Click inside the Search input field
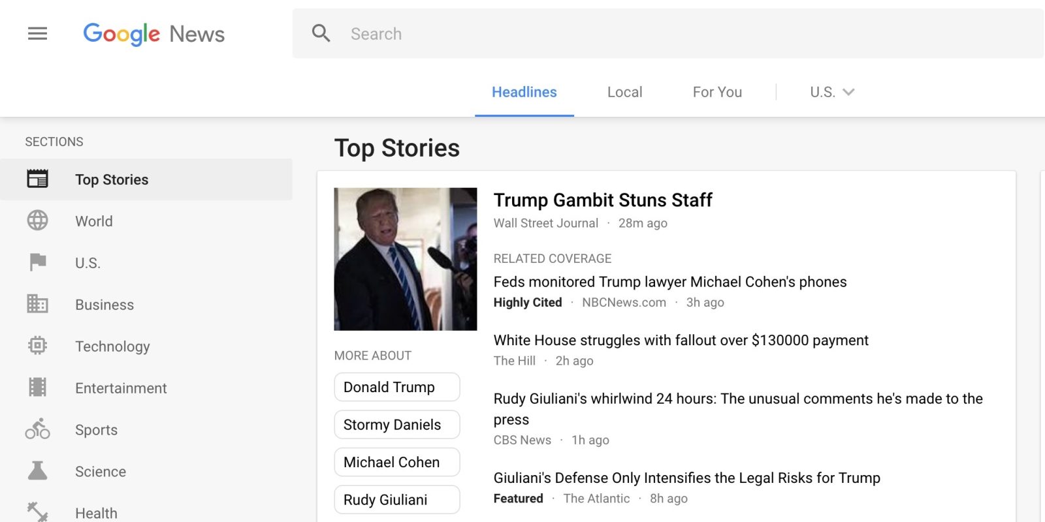This screenshot has height=522, width=1045. pos(653,34)
